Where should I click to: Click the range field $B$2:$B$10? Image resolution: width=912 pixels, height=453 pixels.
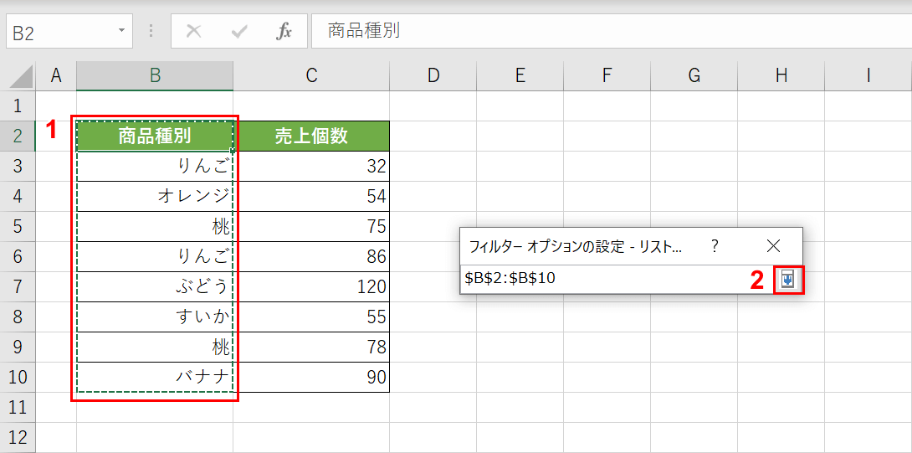tap(617, 279)
